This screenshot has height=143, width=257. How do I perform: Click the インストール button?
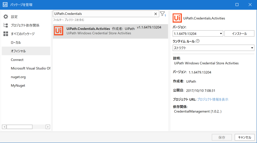239,34
